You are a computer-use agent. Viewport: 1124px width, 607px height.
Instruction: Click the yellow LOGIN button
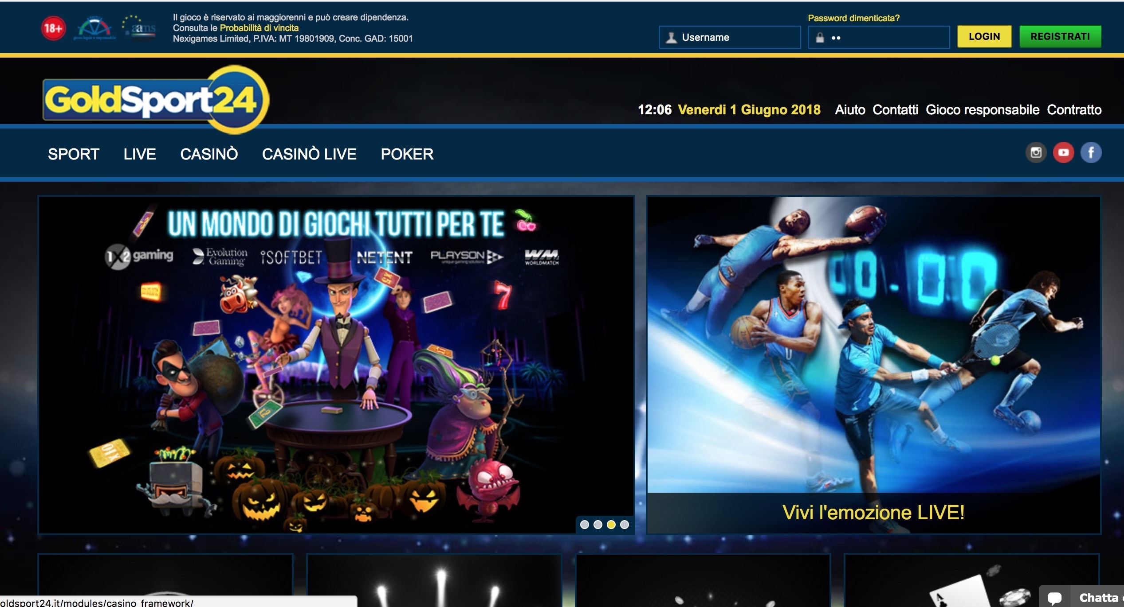984,36
